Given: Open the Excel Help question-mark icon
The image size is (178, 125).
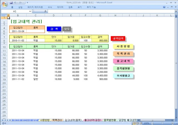Looking at the screenshot, I should (164, 7).
